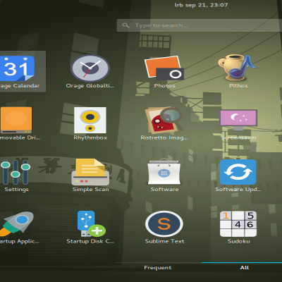The image size is (282, 282).
Task: Click the 'Screensaver' label text
Action: coord(238,137)
